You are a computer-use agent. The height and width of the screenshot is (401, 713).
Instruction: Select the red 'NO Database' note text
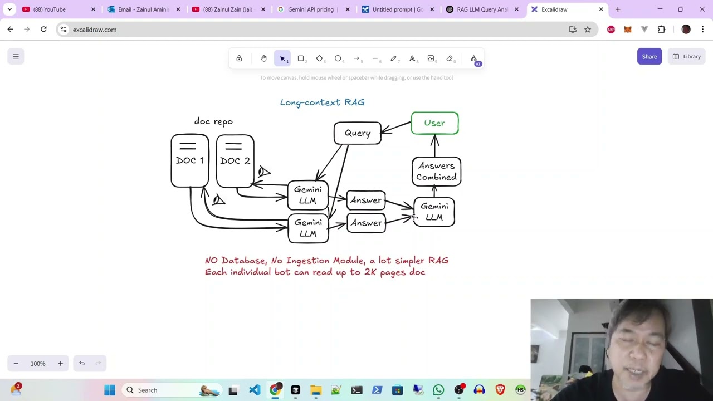(x=326, y=266)
